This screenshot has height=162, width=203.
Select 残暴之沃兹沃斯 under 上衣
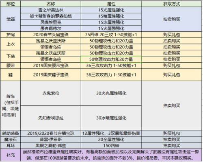point(51,41)
